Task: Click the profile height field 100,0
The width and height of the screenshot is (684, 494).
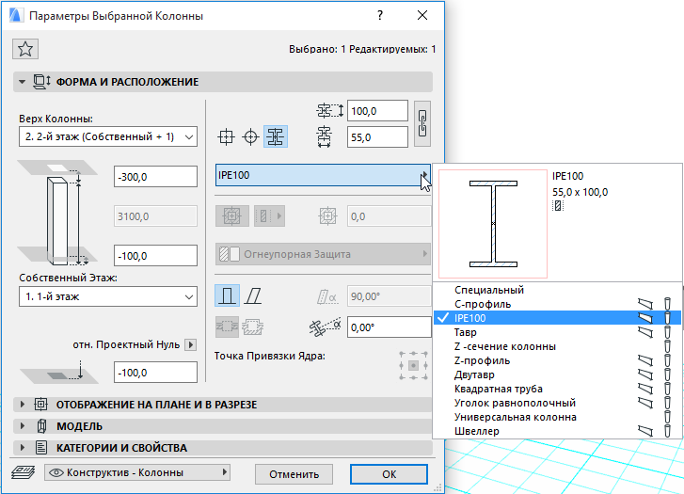Action: tap(377, 111)
